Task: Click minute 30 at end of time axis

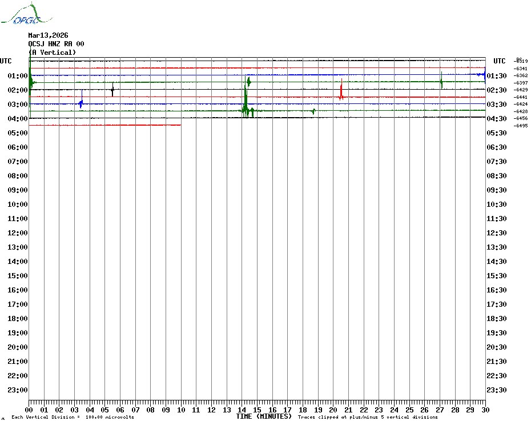Action: (x=485, y=410)
